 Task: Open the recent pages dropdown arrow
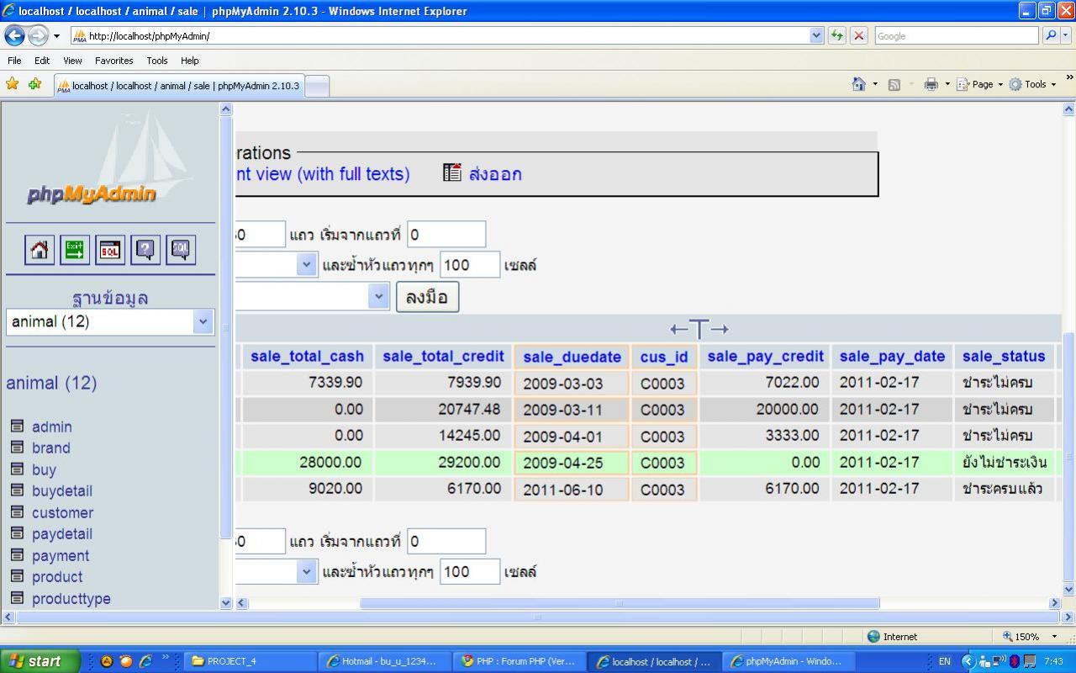click(56, 36)
